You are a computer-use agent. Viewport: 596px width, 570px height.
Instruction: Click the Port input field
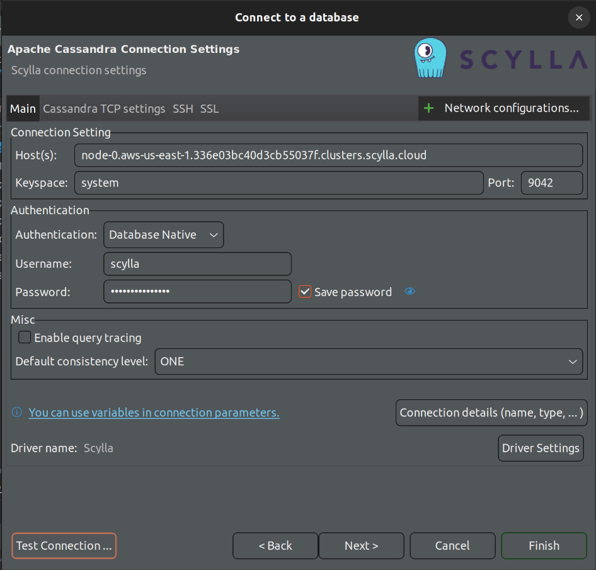[x=551, y=183]
